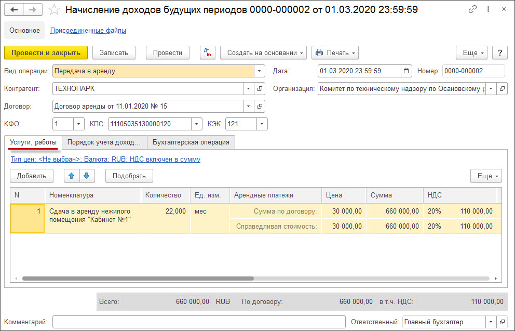Click НДС column header
Viewport: 515px width, 331px height.
pos(460,195)
